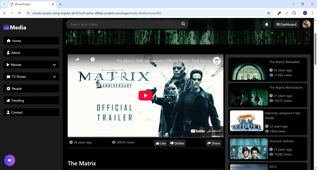Open the Van Wilder thumbnail

[247, 121]
